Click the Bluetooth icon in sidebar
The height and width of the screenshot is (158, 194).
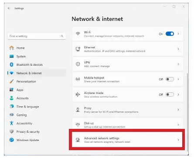pyautogui.click(x=11, y=64)
